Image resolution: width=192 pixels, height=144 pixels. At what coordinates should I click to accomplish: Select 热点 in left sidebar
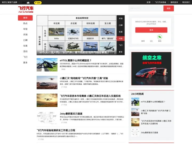(x=25, y=23)
